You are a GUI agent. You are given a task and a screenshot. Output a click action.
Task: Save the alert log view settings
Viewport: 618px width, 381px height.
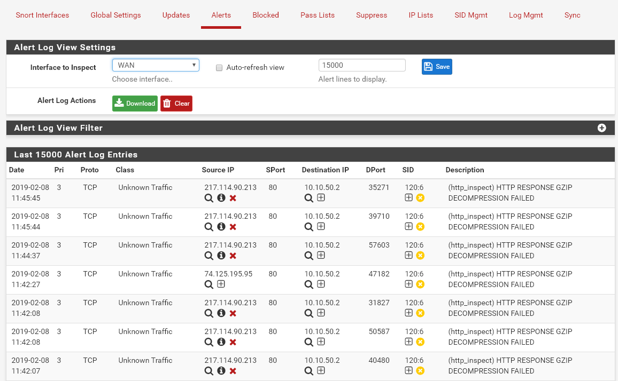tap(437, 67)
